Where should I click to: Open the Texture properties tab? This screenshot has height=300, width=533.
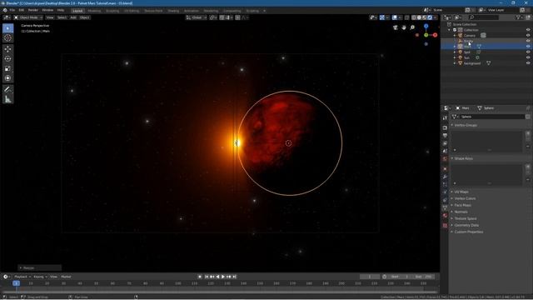point(445,225)
